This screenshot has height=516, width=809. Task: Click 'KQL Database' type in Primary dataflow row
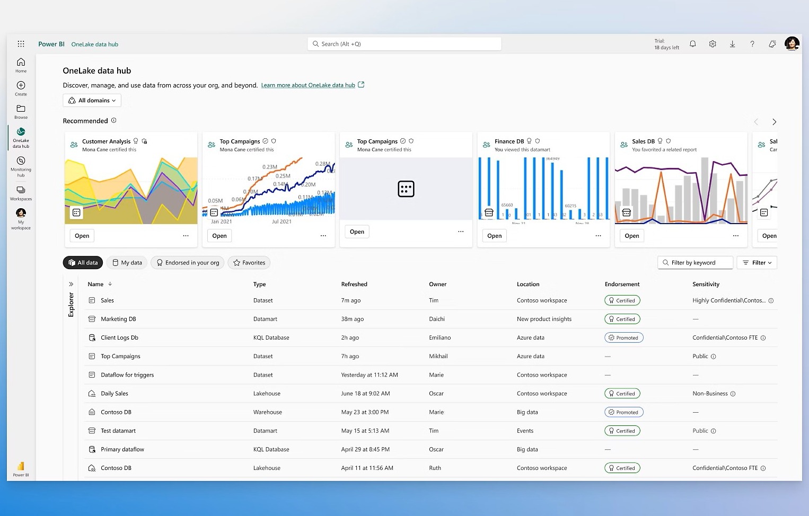pyautogui.click(x=271, y=449)
